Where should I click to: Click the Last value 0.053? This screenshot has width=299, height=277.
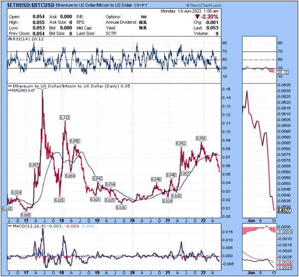212,28
